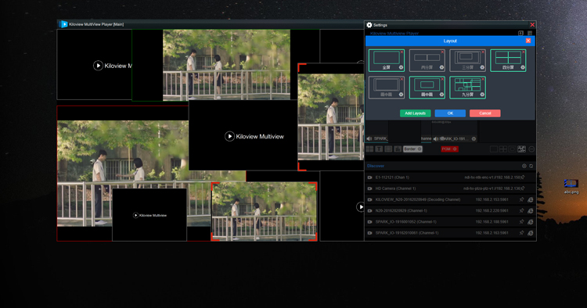Pin the HD Camera (Channel 1) source
The height and width of the screenshot is (308, 587).
[x=522, y=188]
